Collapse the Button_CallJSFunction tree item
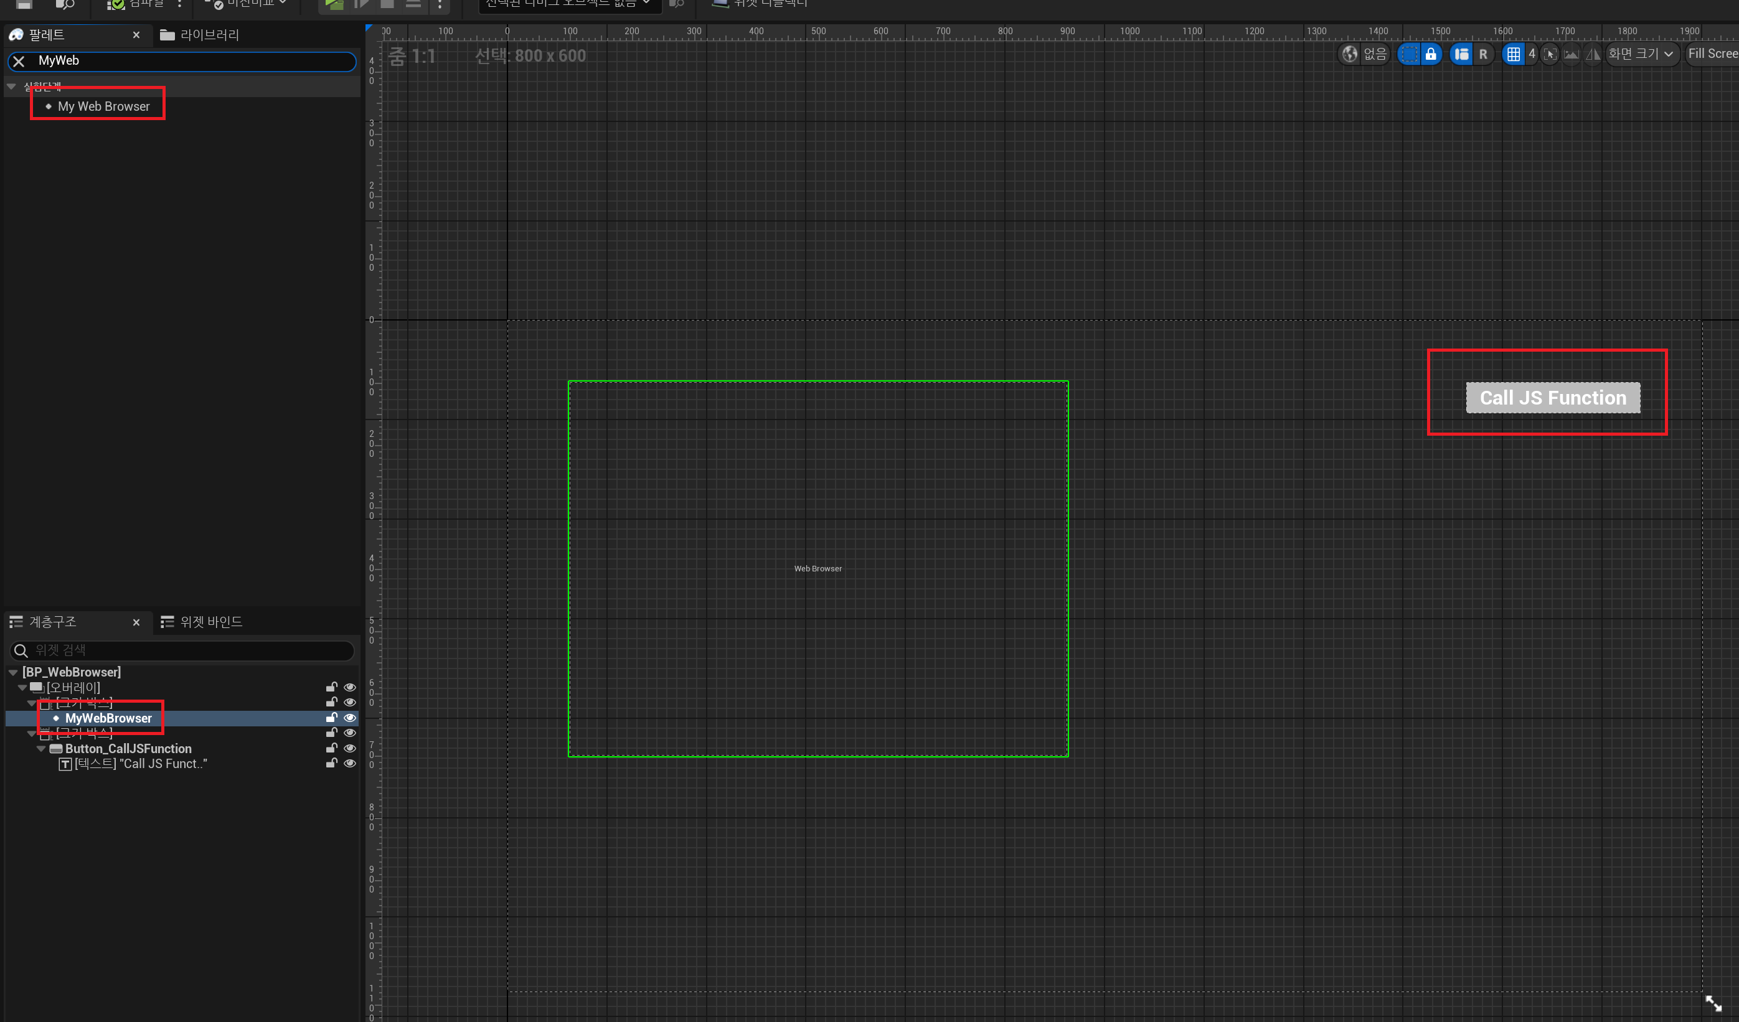 coord(41,748)
